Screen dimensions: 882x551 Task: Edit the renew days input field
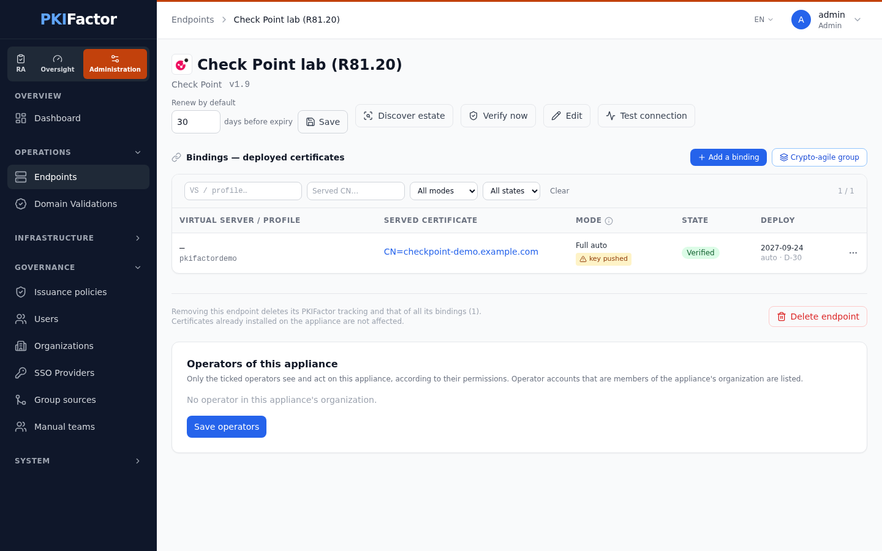pyautogui.click(x=196, y=122)
